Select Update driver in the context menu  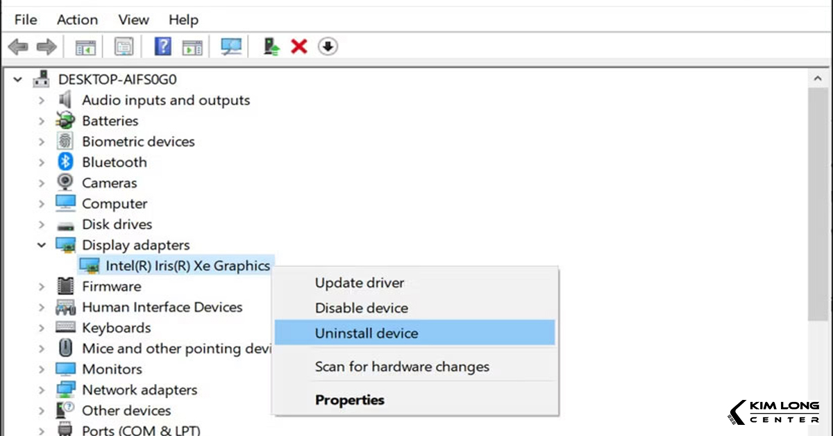coord(359,283)
